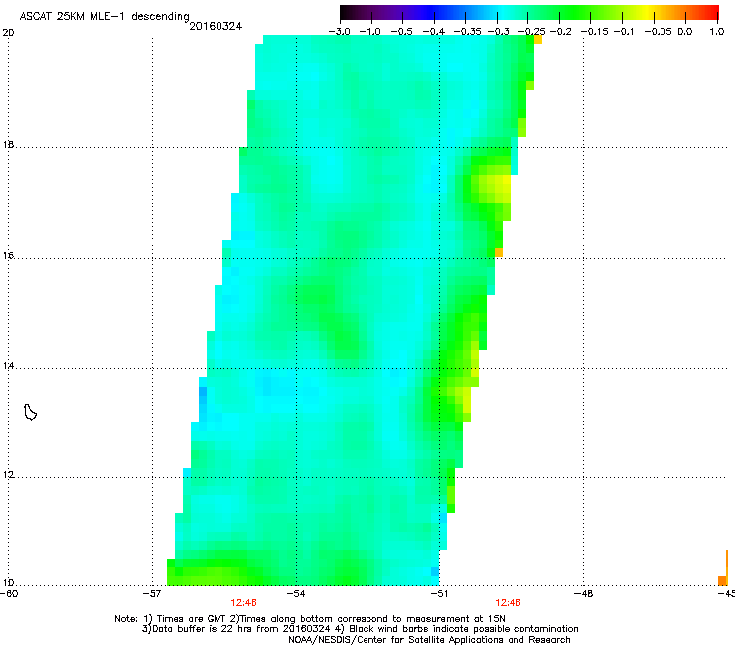The width and height of the screenshot is (735, 646).
Task: Click latitude axis label 20
Action: point(8,33)
